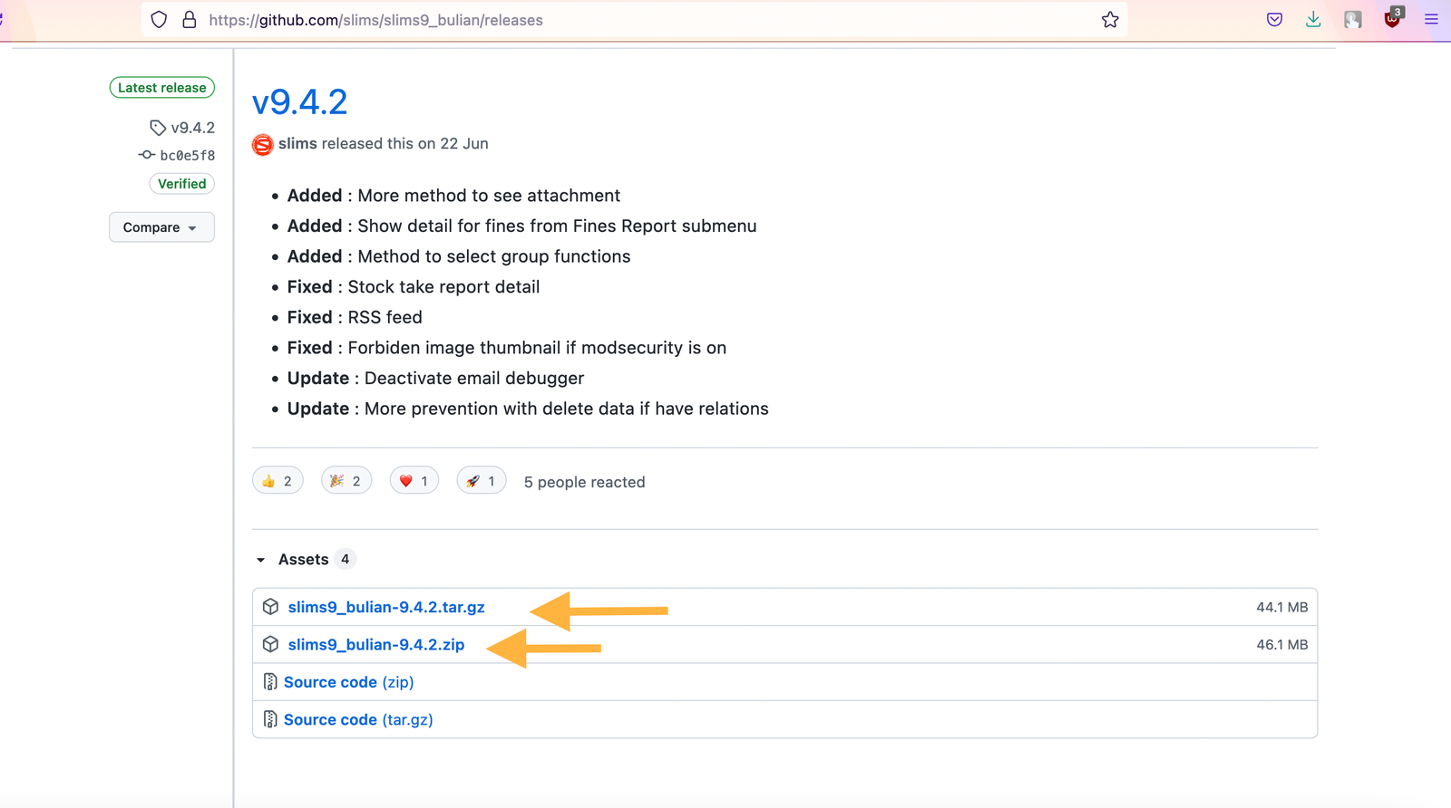Image resolution: width=1451 pixels, height=808 pixels.
Task: Toggle the thumbs up reaction
Action: point(278,481)
